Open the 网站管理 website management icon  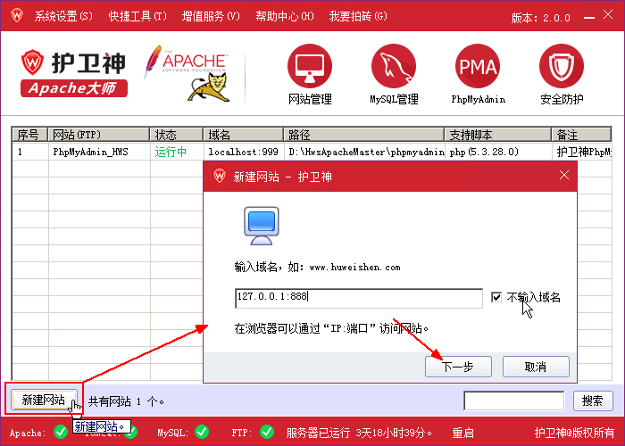coord(310,66)
